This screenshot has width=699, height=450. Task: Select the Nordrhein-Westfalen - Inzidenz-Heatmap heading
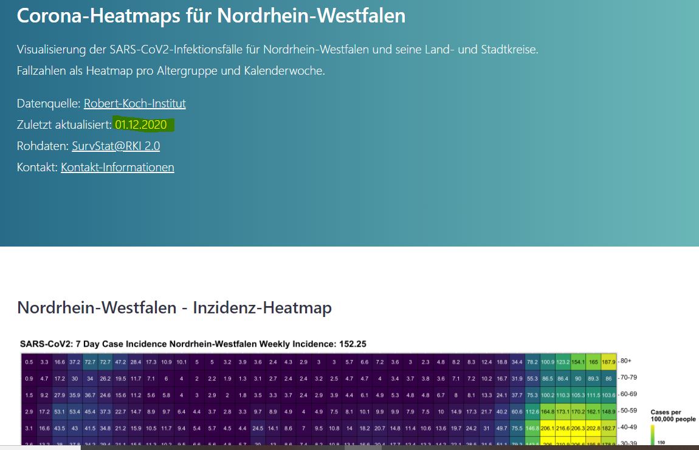[174, 308]
